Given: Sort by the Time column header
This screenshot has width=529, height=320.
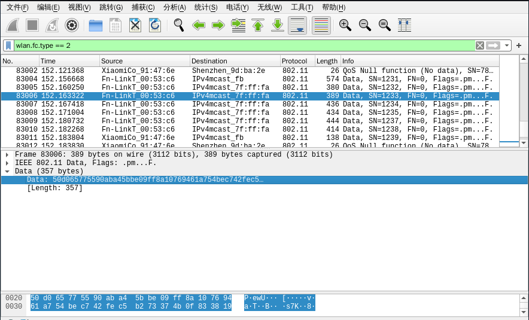Looking at the screenshot, I should click(x=69, y=61).
